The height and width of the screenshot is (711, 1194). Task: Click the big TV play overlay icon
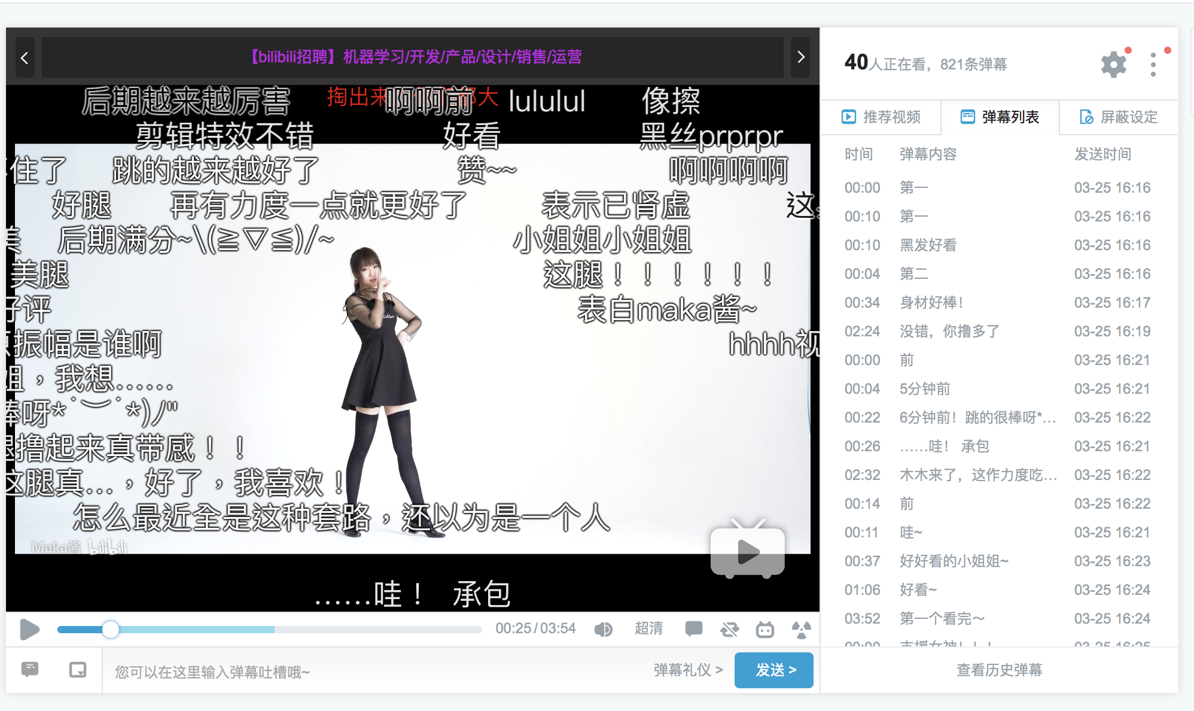[x=748, y=549]
